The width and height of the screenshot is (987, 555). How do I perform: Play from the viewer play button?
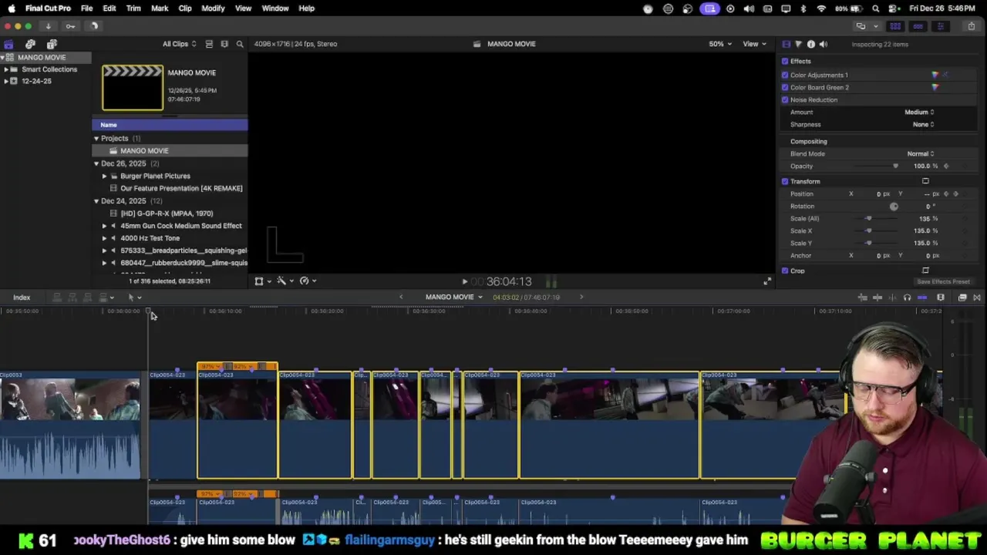[464, 282]
